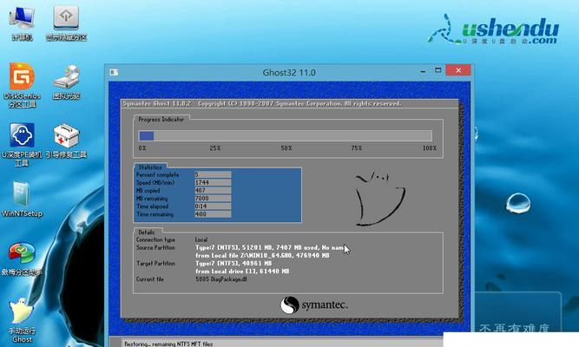Image resolution: width=579 pixels, height=347 pixels.
Task: Click the Speed (MB/min) value 1744
Action: (x=213, y=182)
